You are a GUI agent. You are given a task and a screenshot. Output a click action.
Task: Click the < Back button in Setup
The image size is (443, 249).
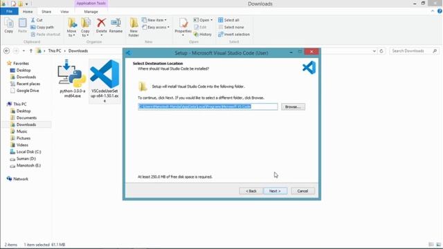click(x=251, y=191)
